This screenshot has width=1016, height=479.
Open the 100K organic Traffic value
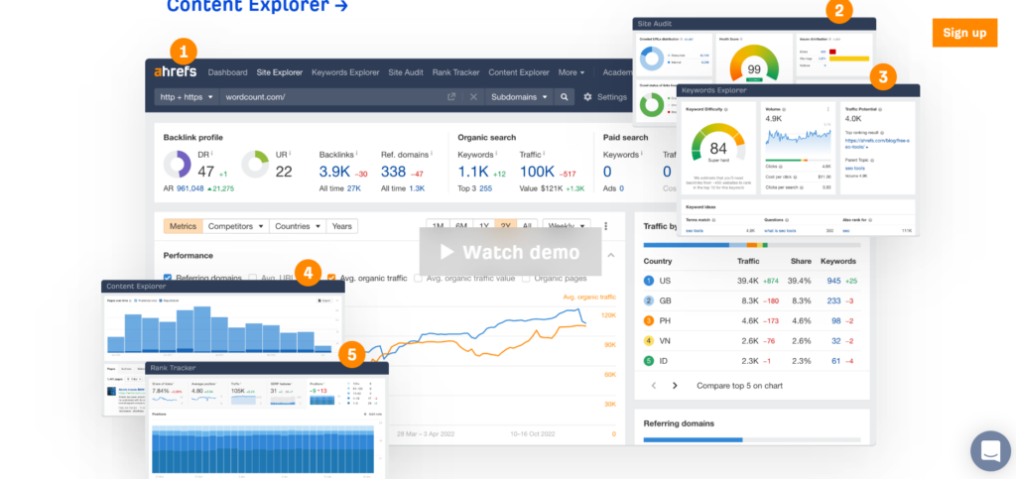pos(537,172)
